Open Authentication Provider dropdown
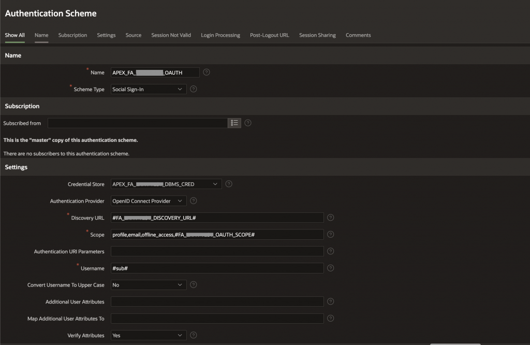 pyautogui.click(x=149, y=201)
